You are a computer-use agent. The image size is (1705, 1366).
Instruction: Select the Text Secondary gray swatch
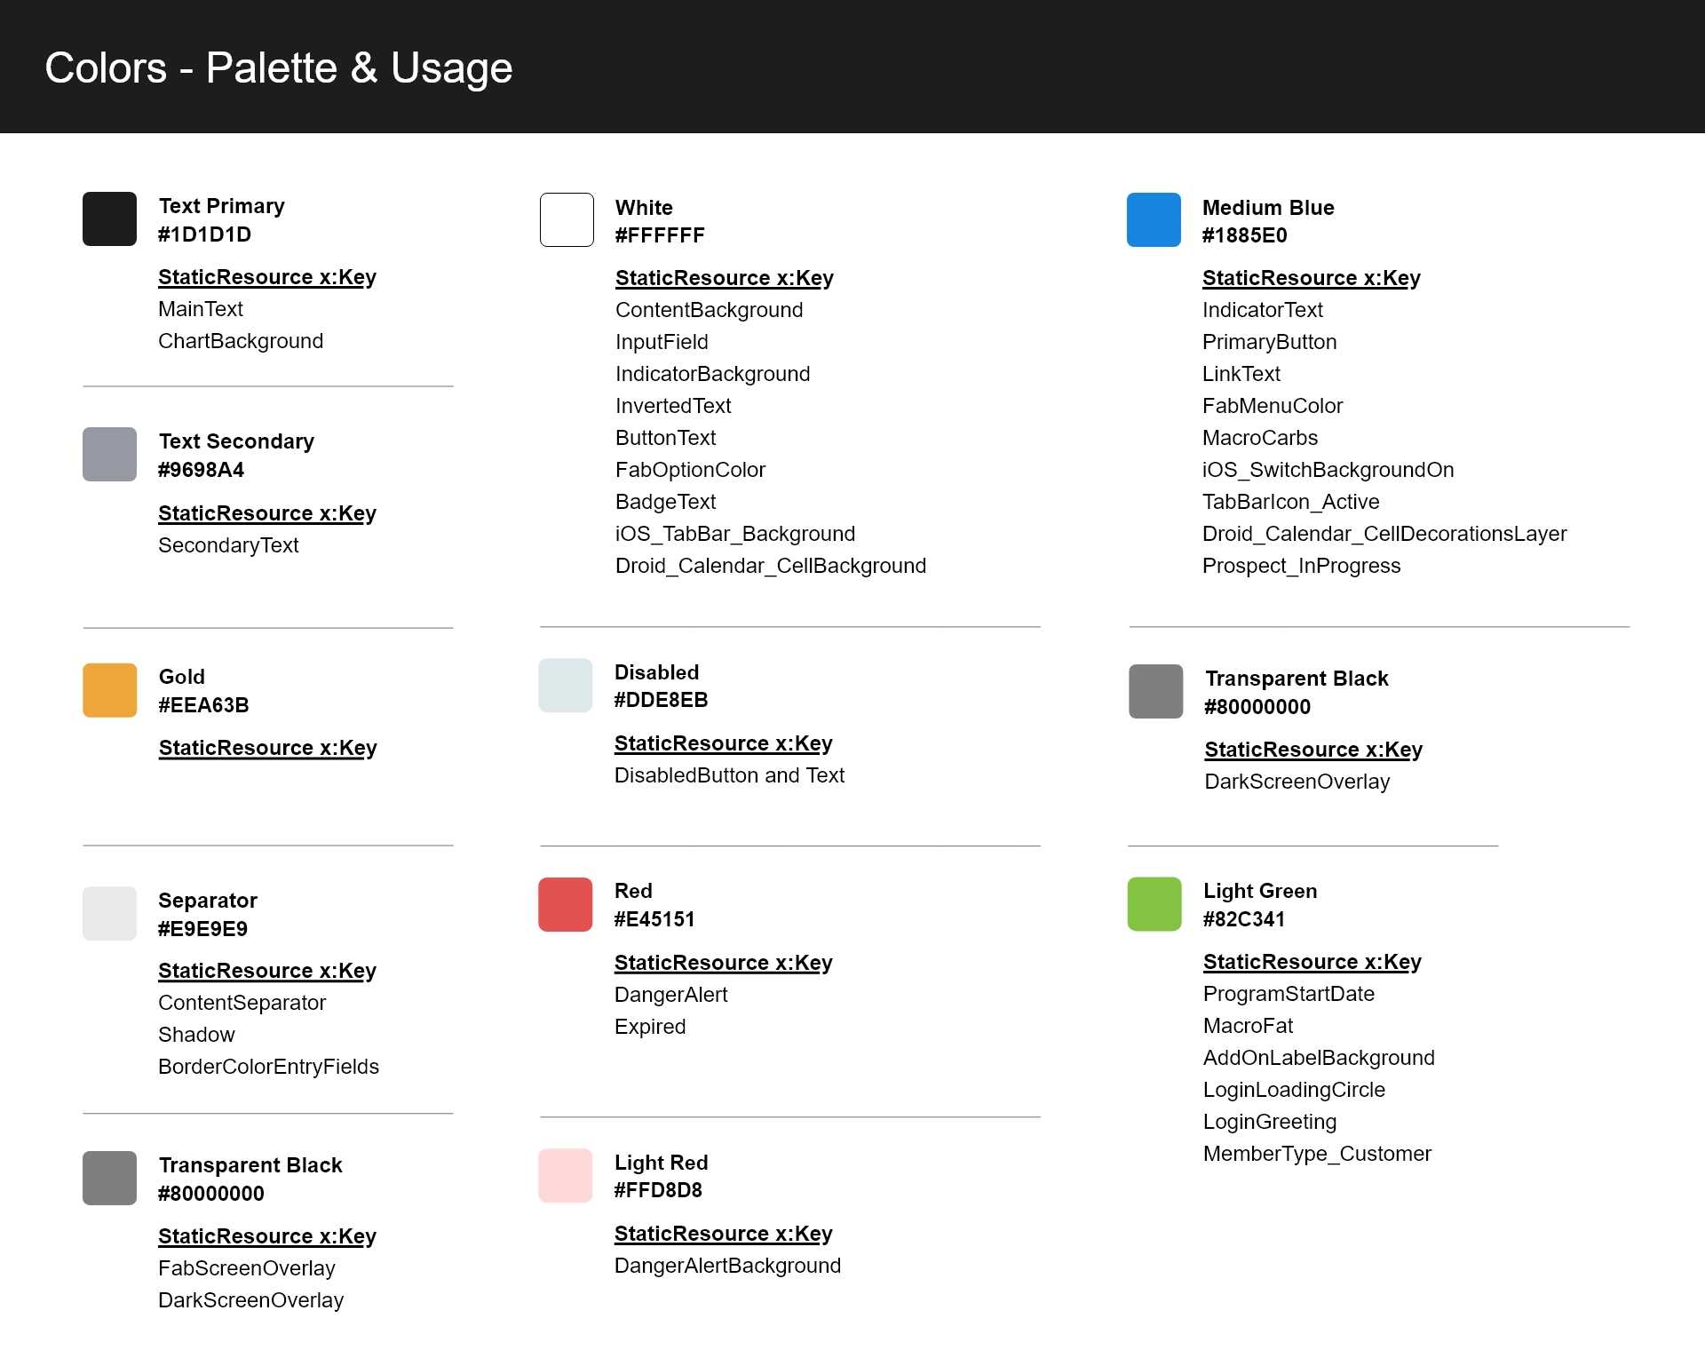click(109, 454)
